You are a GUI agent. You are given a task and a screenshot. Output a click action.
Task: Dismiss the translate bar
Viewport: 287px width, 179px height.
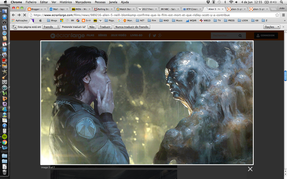point(283,27)
